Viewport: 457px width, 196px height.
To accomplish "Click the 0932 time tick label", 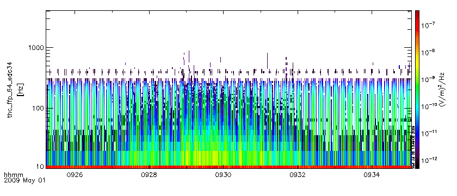I will pos(298,175).
